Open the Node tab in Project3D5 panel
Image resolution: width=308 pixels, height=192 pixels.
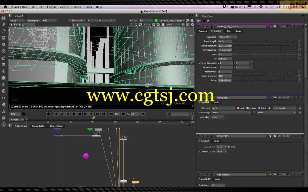pyautogui.click(x=216, y=141)
